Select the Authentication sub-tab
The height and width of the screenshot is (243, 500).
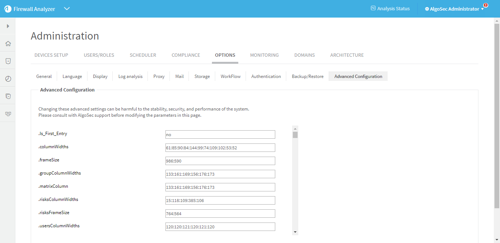click(x=266, y=76)
